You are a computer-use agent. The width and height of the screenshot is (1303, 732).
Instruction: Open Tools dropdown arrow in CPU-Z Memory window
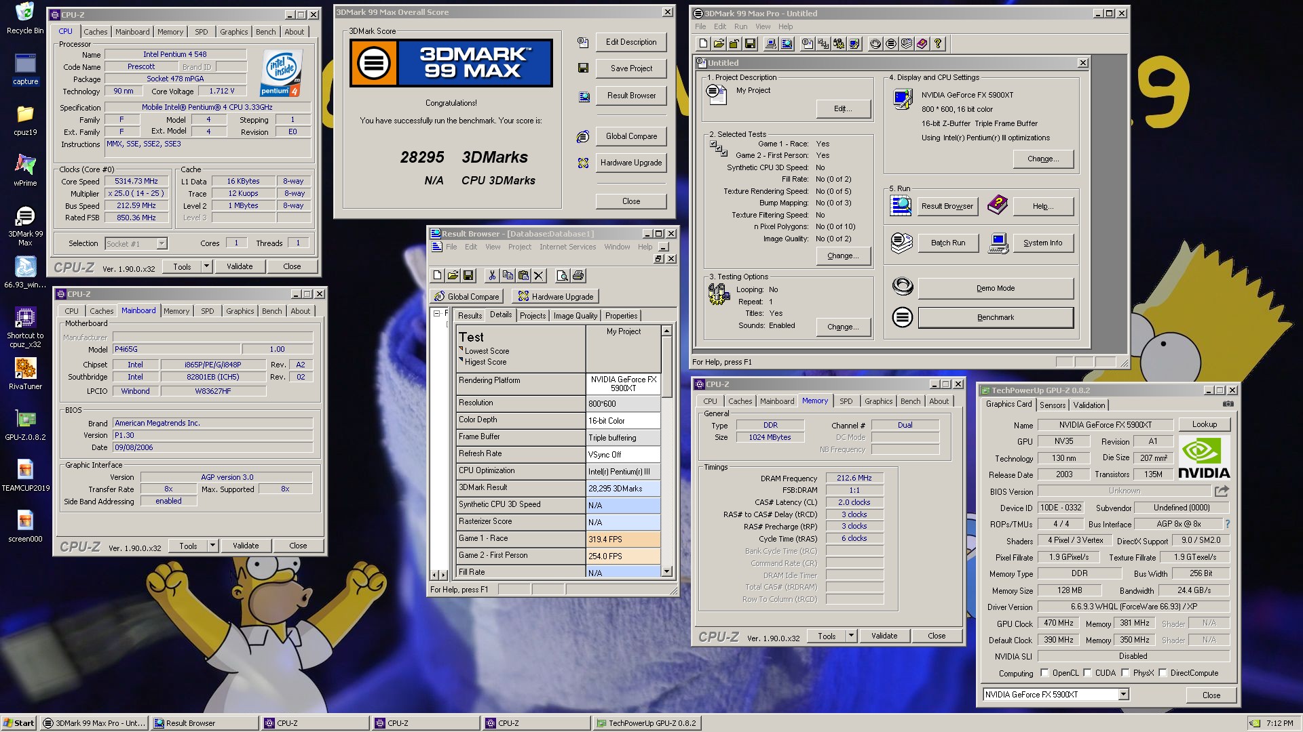click(x=851, y=636)
